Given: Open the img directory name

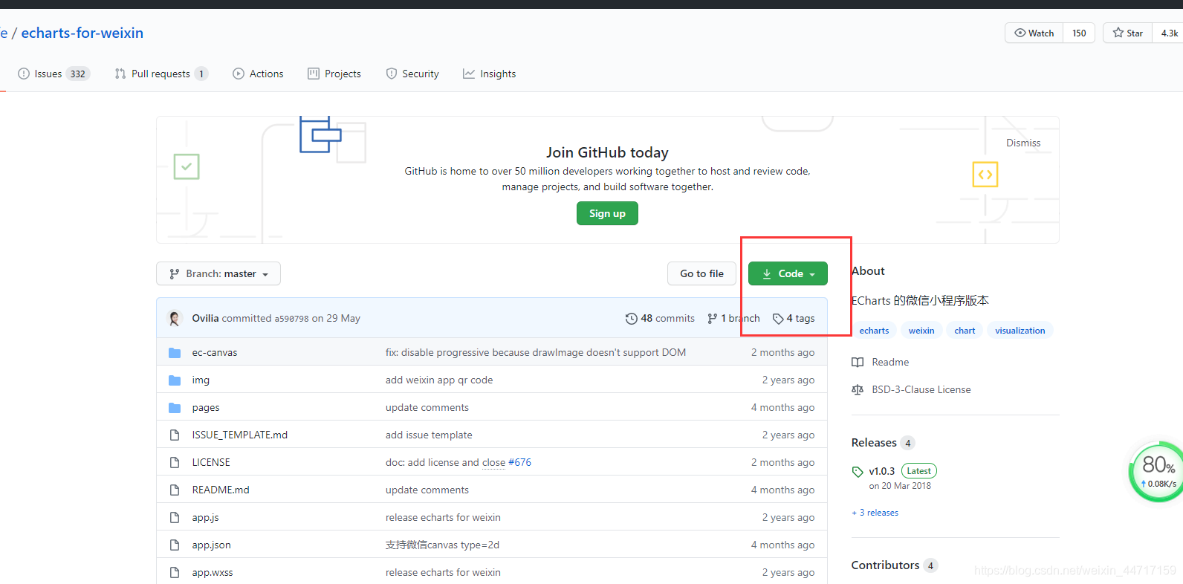Looking at the screenshot, I should pyautogui.click(x=201, y=380).
